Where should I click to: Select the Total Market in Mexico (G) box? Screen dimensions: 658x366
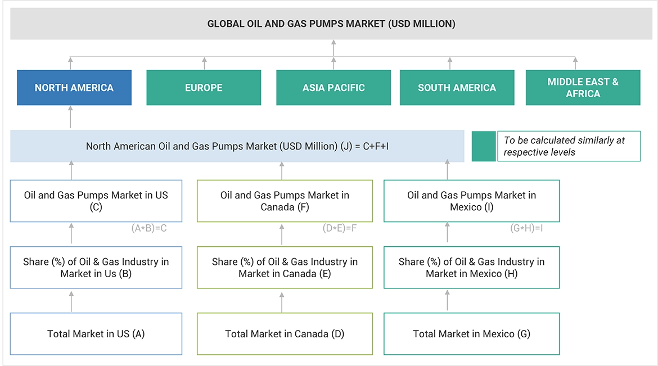pos(471,334)
